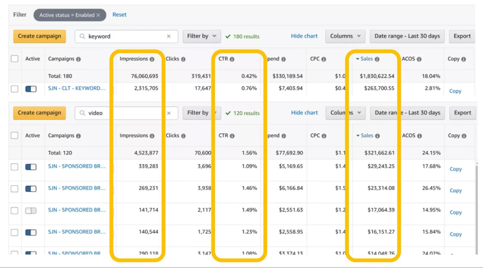Click Create campaign above the video table
The height and width of the screenshot is (268, 483).
39,113
